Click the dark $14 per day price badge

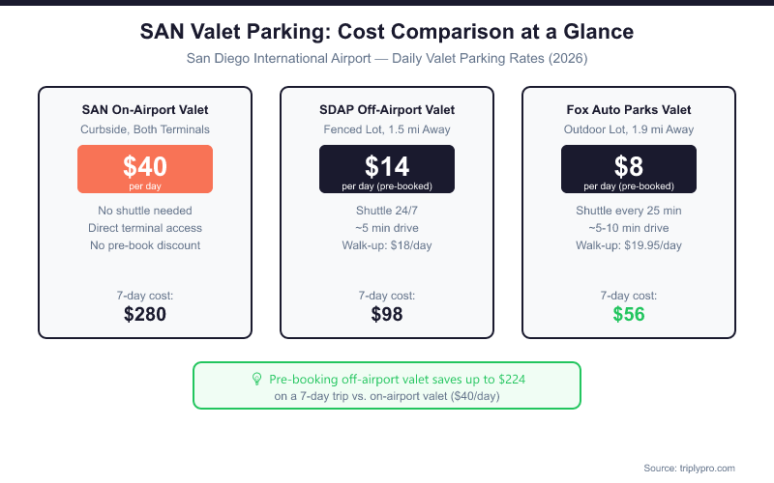point(387,169)
